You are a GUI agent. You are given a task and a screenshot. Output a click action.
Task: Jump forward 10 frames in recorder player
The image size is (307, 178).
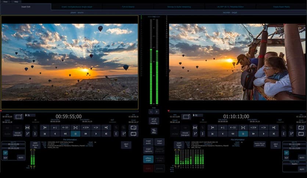tap(253, 127)
